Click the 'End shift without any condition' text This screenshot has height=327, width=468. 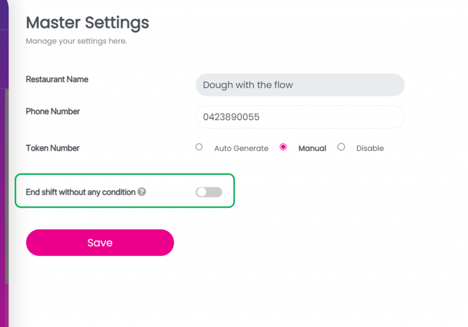80,192
